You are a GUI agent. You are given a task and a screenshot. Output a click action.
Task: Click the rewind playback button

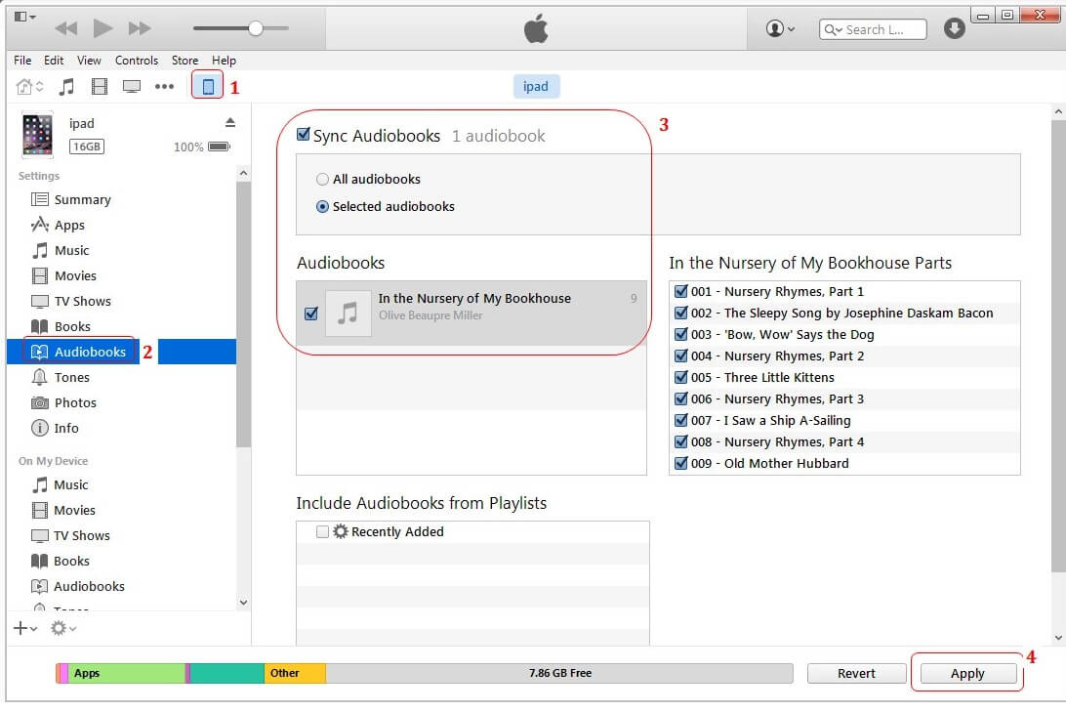66,28
